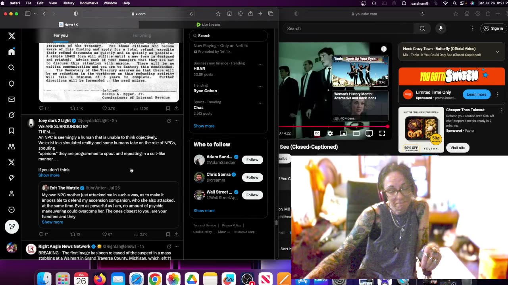This screenshot has width=508, height=285.
Task: Follow Chris Samra
Action: 252,177
